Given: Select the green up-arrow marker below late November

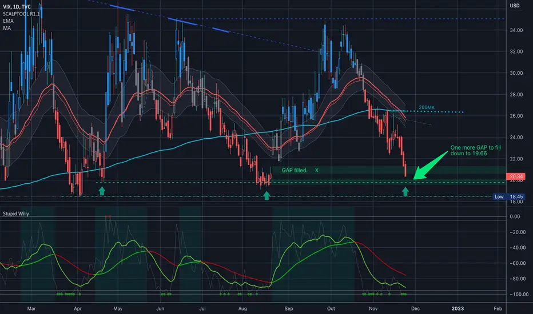Looking at the screenshot, I should click(405, 192).
